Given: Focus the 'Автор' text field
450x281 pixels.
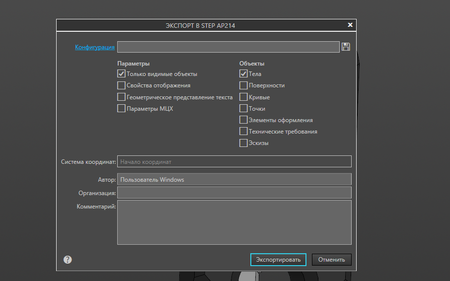Looking at the screenshot, I should click(234, 179).
